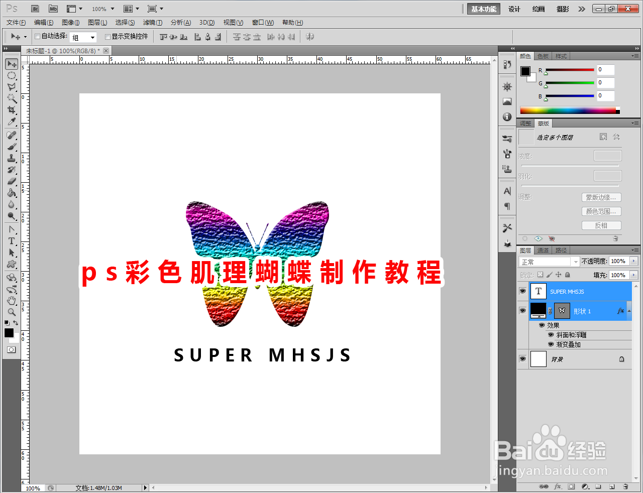Select the Gradient tool
The image size is (643, 493).
click(x=12, y=193)
